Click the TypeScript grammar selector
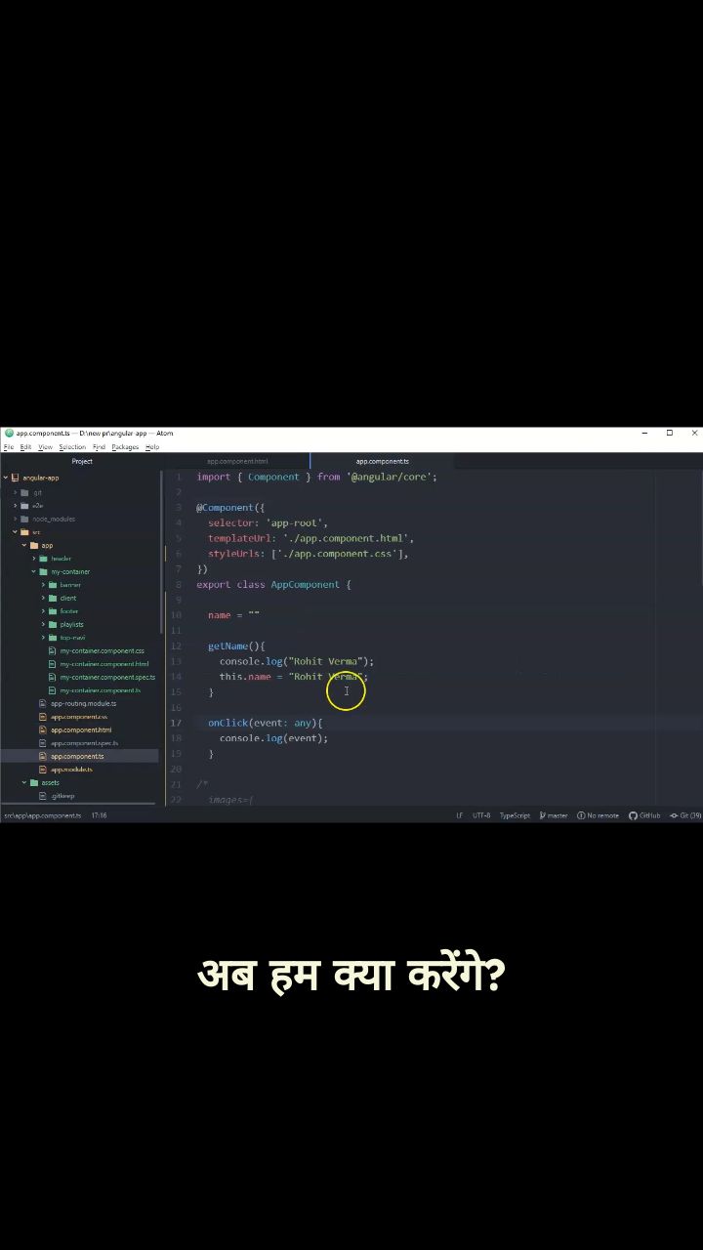Viewport: 703px width, 1250px height. (x=515, y=815)
